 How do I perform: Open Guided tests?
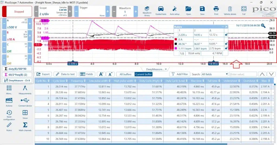(161, 11)
